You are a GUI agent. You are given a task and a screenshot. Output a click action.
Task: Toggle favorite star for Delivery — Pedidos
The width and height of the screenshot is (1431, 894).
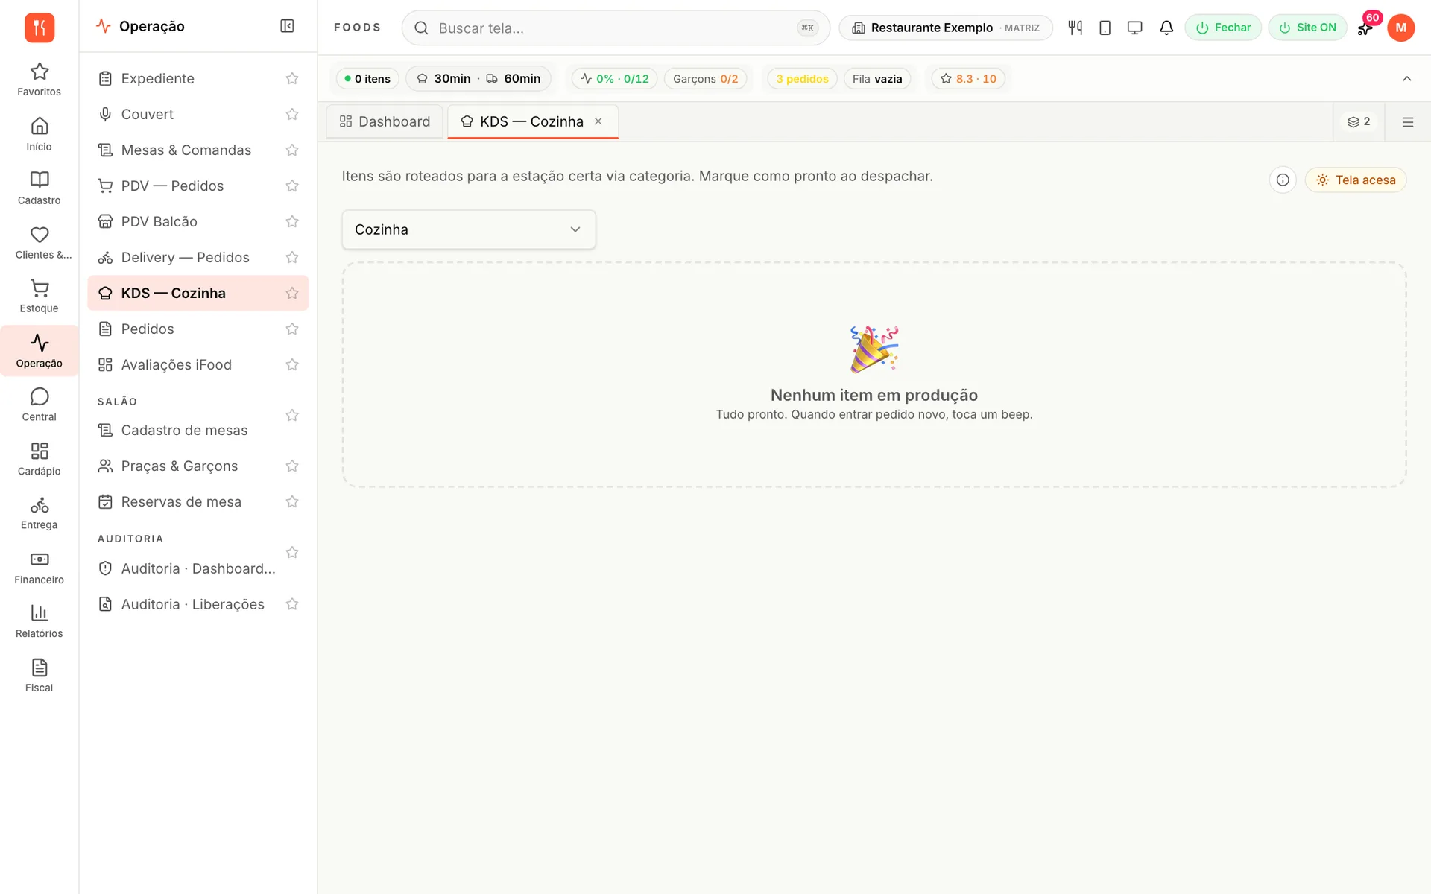coord(292,257)
